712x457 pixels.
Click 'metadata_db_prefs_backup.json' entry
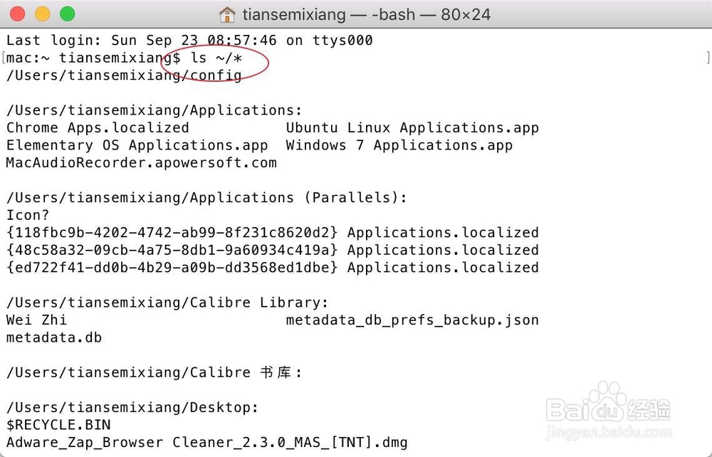(x=412, y=320)
